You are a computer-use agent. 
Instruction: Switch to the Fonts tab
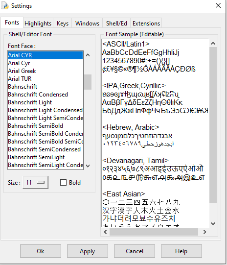point(12,23)
